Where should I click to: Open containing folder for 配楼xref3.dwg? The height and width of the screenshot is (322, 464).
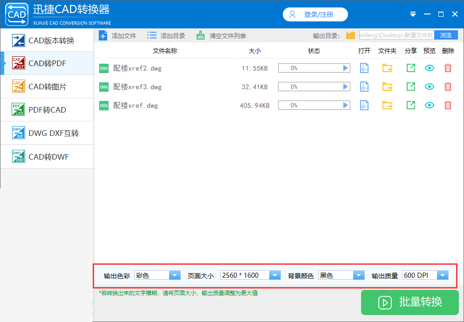coord(387,87)
